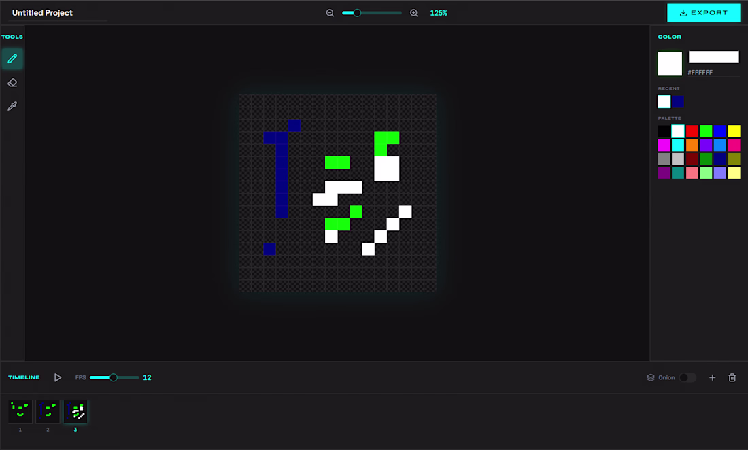Add a new frame with plus icon
Image resolution: width=748 pixels, height=450 pixels.
[x=712, y=377]
